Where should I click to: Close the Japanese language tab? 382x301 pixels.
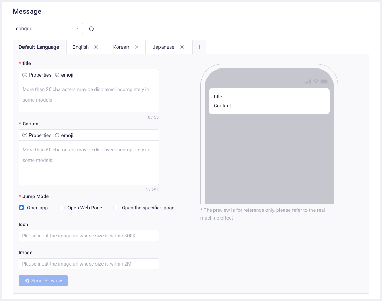click(182, 47)
